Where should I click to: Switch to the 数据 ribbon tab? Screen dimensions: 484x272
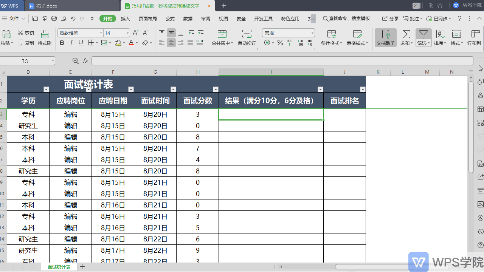coord(187,18)
